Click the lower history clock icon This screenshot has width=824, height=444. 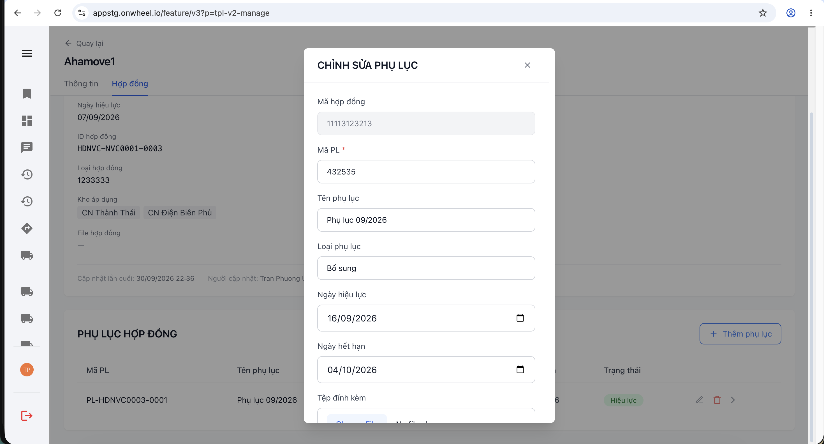coord(27,201)
